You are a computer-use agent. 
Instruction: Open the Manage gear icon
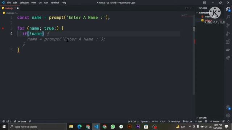228,116
